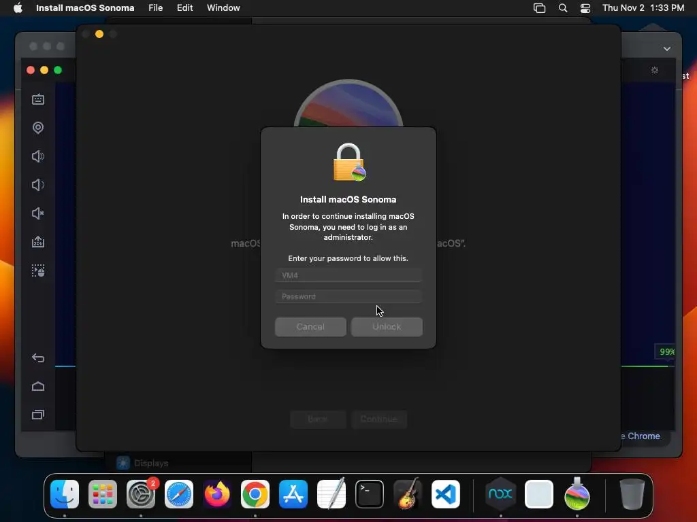Click the Stage Manager windows icon in menu bar

(539, 8)
